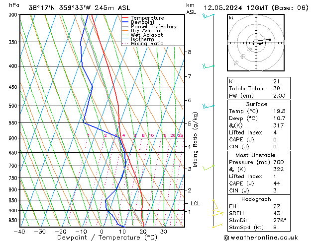Click the surface Dewp value 10.7
Screen dimensions: 313x241
(279, 119)
